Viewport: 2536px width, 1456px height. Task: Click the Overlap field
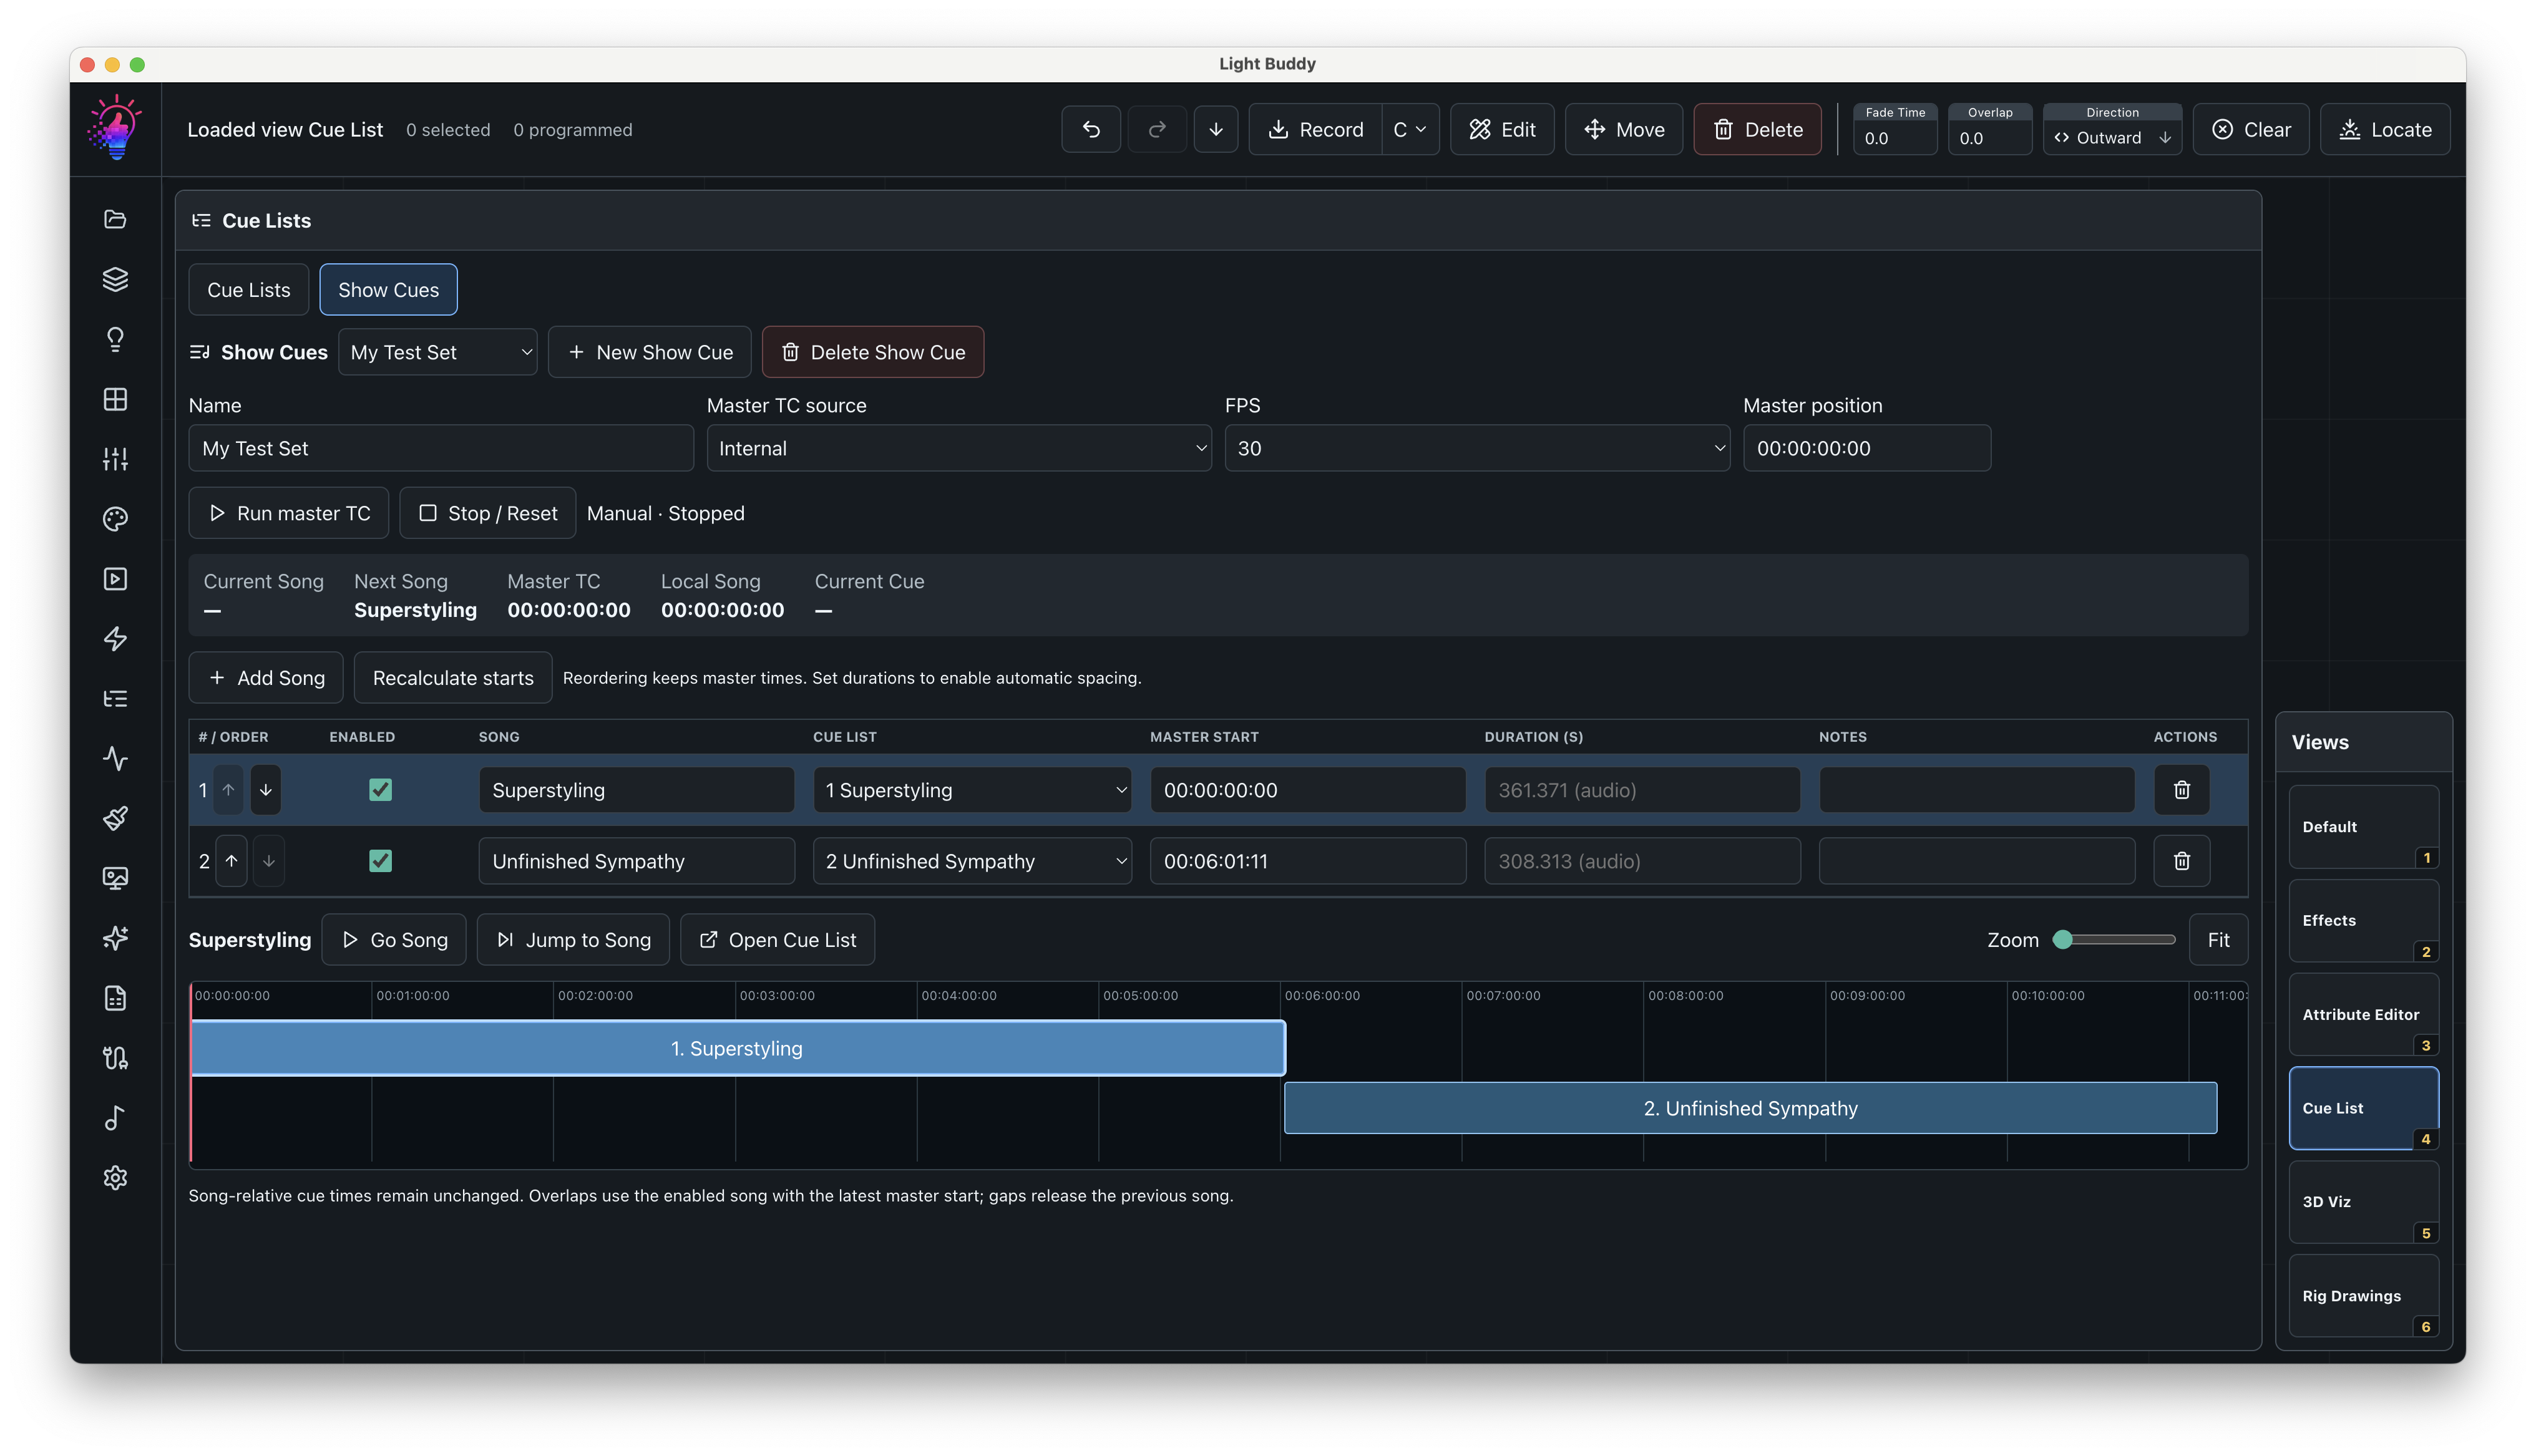(x=1990, y=138)
